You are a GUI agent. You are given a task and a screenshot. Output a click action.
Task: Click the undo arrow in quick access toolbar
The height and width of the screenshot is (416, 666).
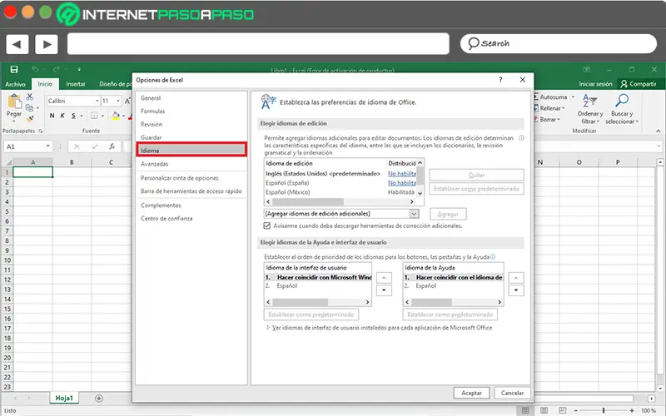point(35,69)
